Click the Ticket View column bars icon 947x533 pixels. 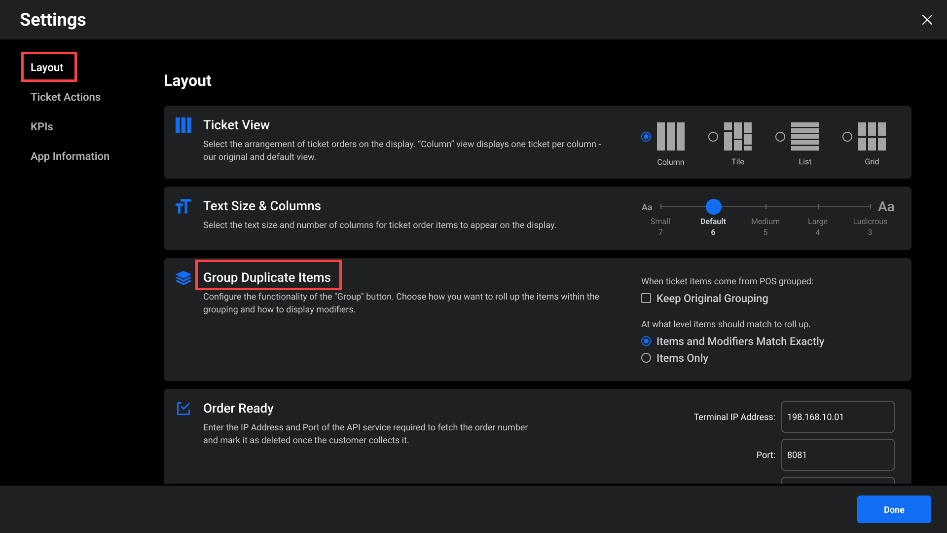183,125
